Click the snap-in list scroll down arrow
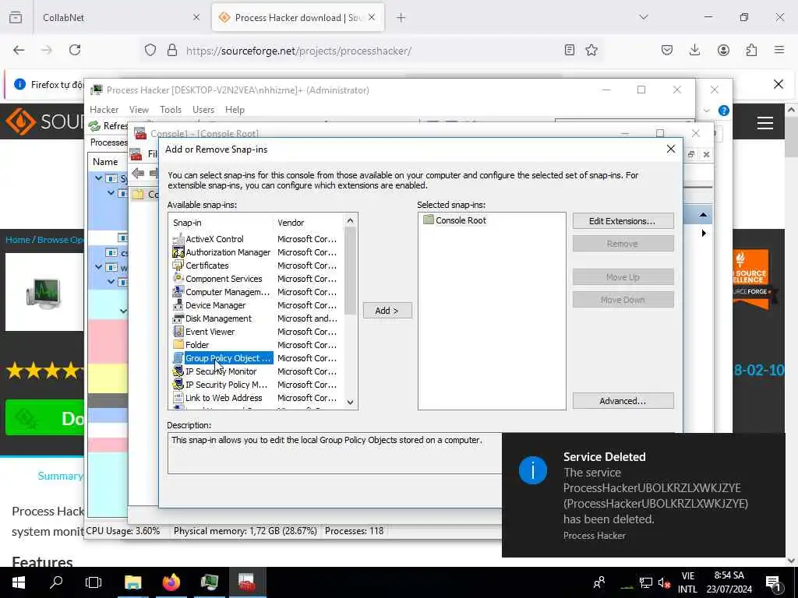 350,403
